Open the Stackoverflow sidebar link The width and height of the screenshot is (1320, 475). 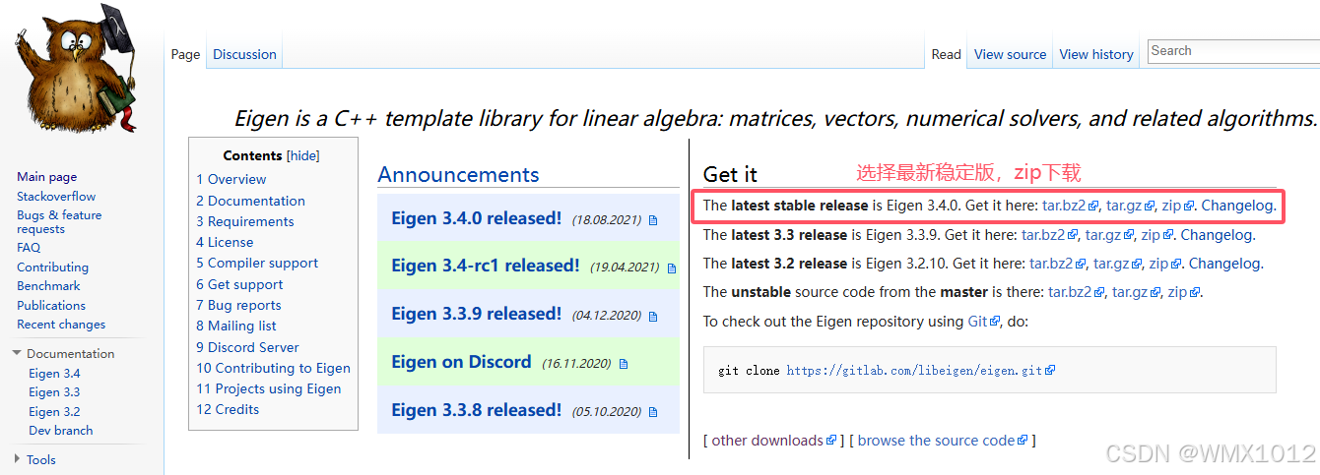coord(56,196)
